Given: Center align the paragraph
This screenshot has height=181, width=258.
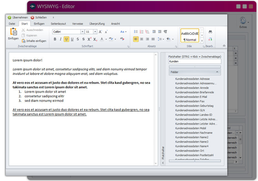Looking at the screenshot, I should (142, 39).
